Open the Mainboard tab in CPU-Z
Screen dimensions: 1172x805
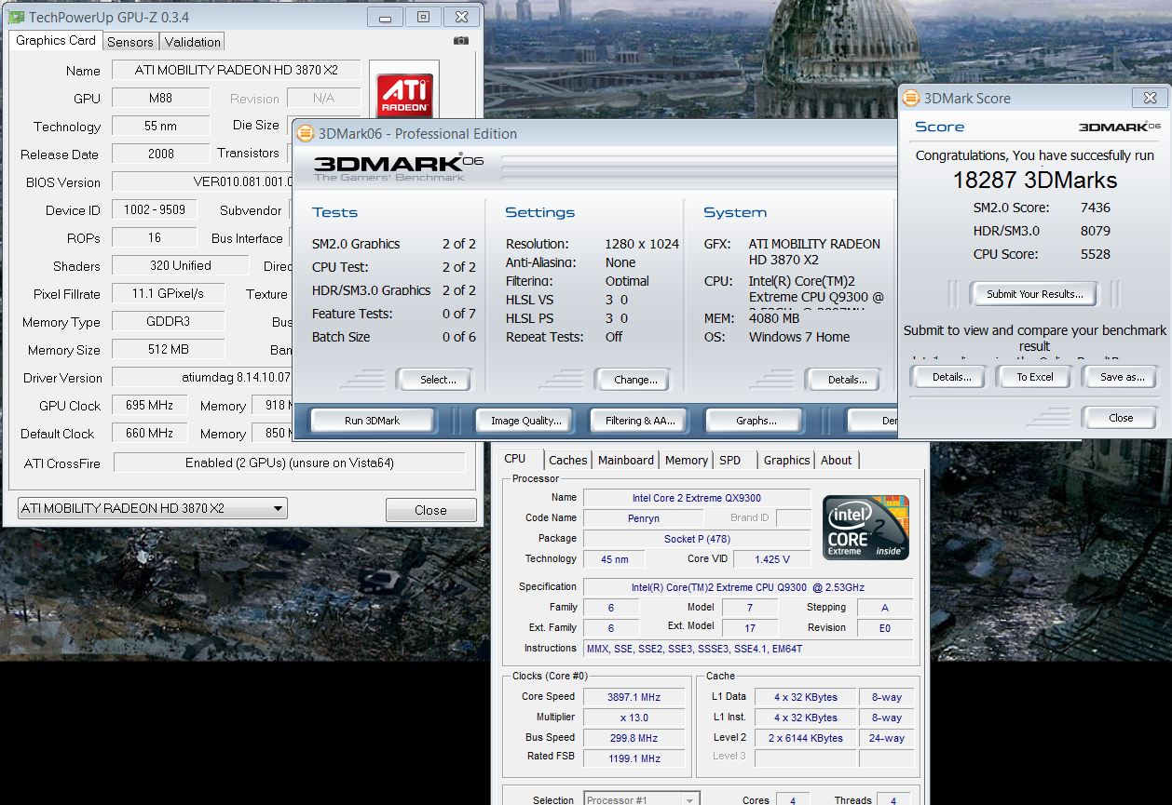[626, 460]
